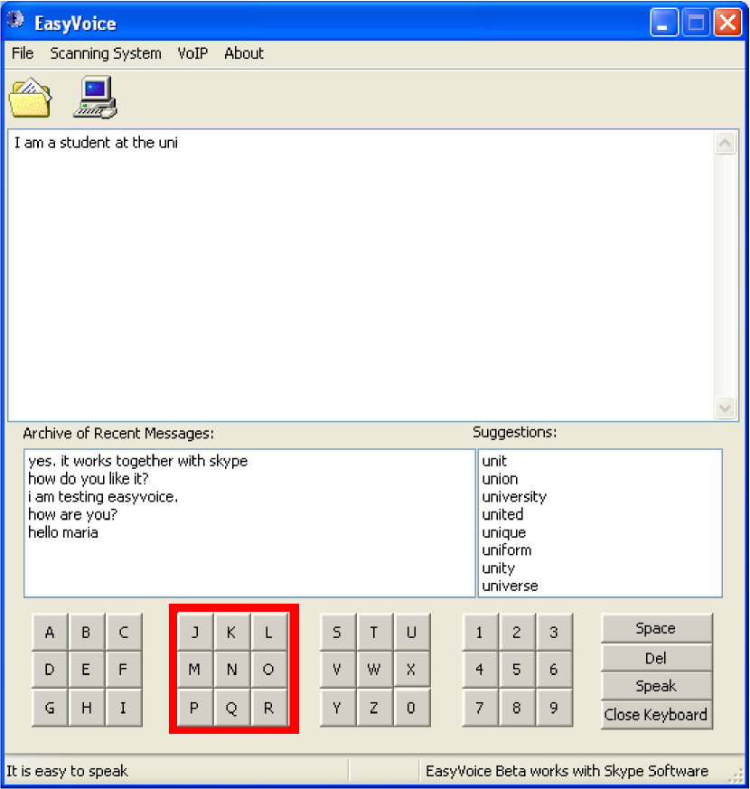
Task: Tap the letter L key
Action: [x=269, y=632]
